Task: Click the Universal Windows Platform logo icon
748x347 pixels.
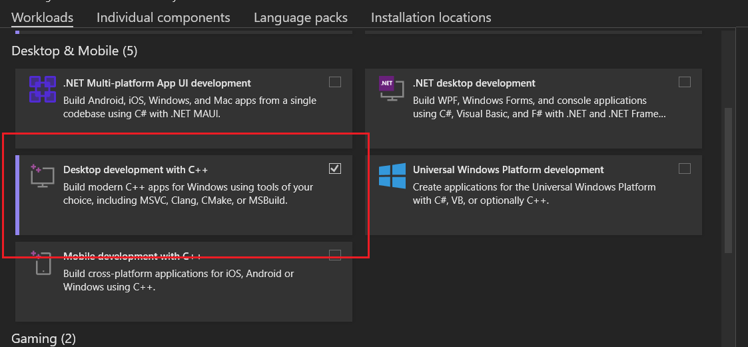Action: (x=392, y=176)
